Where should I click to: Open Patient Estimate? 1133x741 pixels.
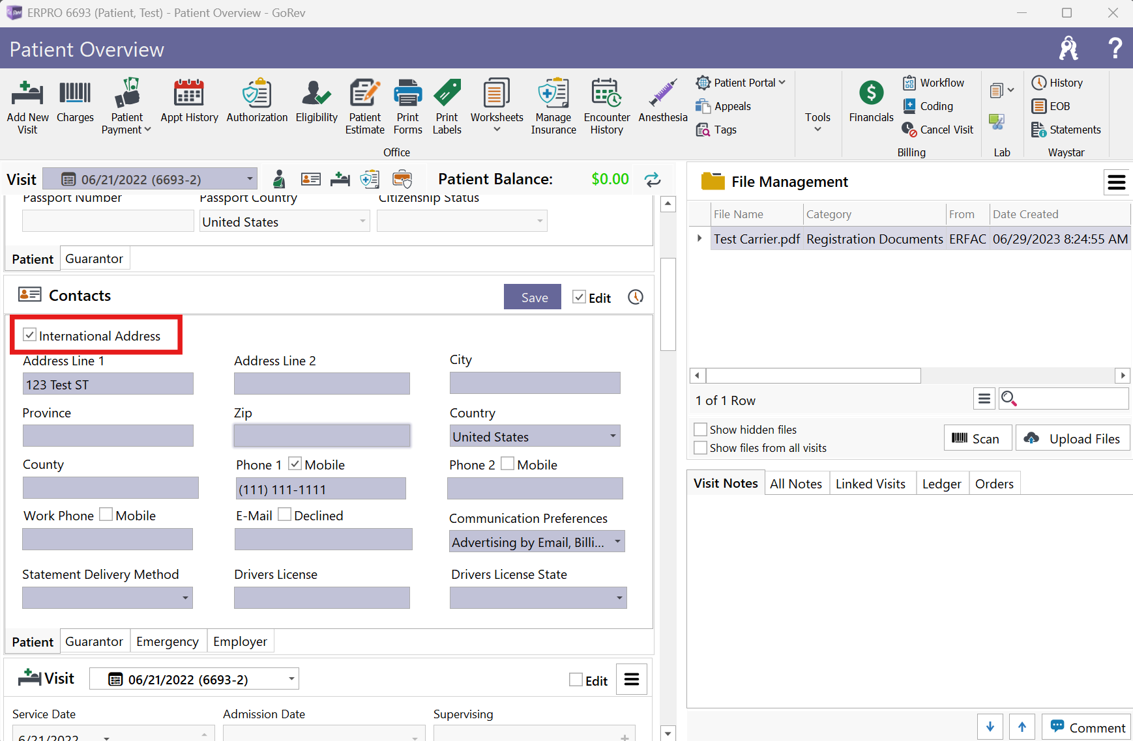(364, 106)
